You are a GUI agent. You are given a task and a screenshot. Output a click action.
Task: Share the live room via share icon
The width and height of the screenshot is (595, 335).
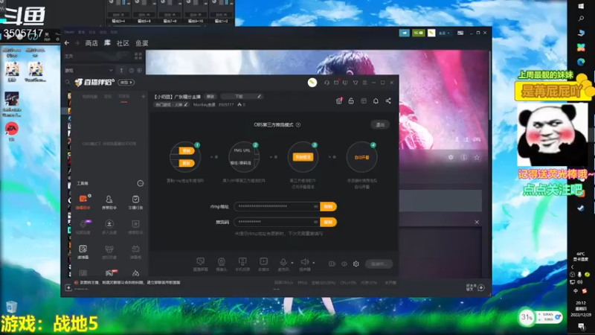(388, 100)
